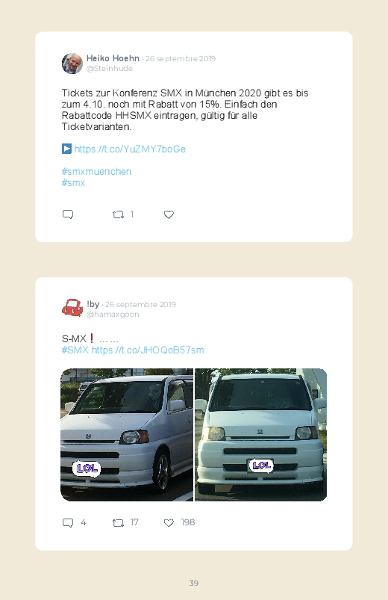
Task: Open the left white van photo
Action: tap(127, 435)
